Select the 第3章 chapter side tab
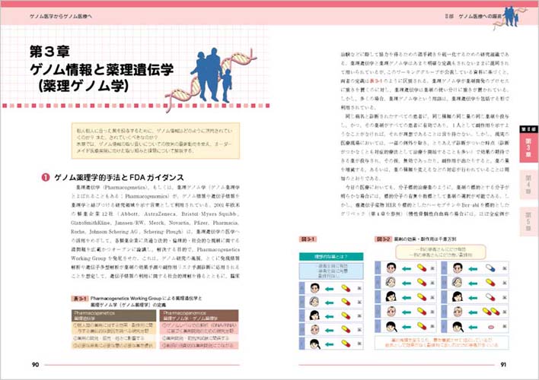Viewport: 539px width, 380px height. pyautogui.click(x=527, y=146)
